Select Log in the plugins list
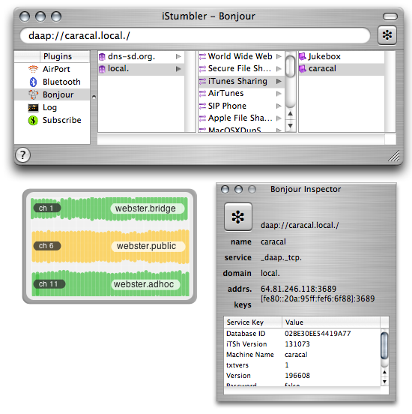This screenshot has width=412, height=414. pos(52,107)
